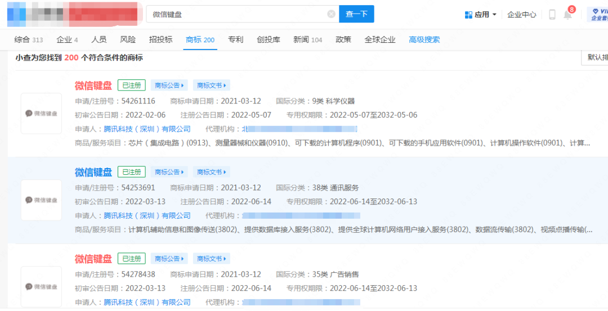Select the 商标 tab
This screenshot has width=608, height=311.
coord(200,39)
